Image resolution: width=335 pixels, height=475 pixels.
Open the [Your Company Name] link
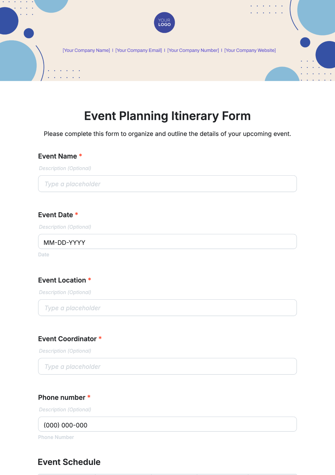coord(86,50)
